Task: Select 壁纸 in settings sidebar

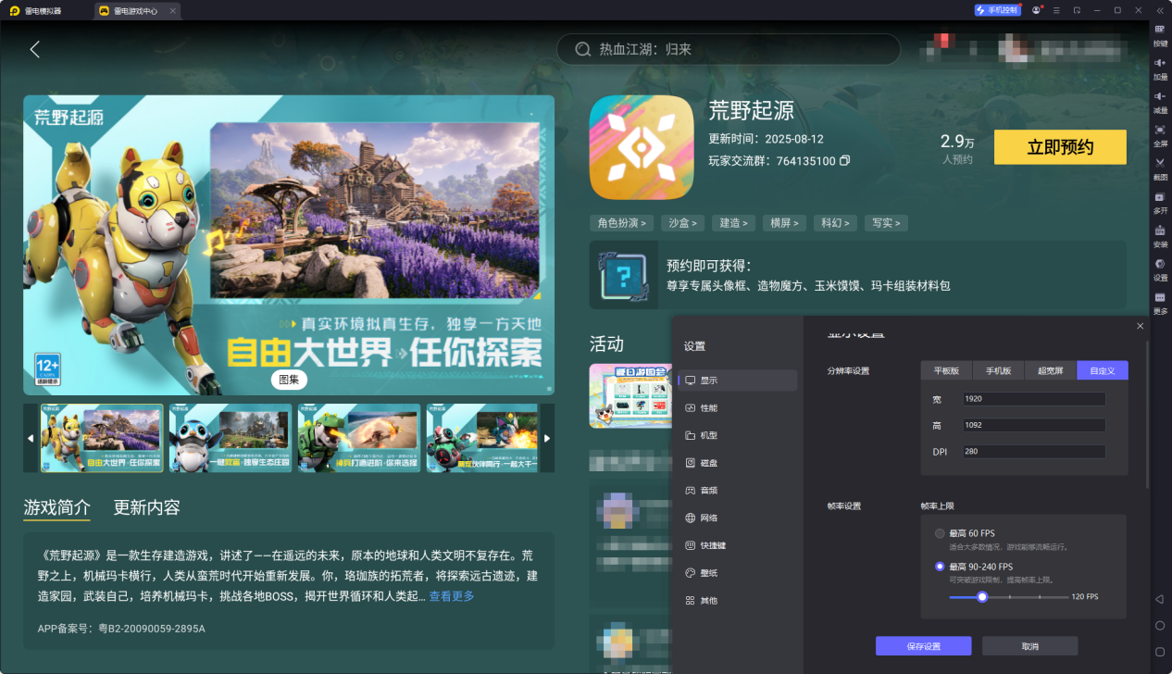Action: coord(737,573)
